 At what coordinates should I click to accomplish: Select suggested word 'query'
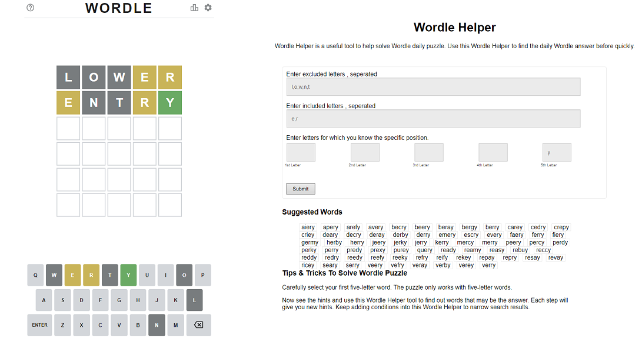tap(424, 250)
